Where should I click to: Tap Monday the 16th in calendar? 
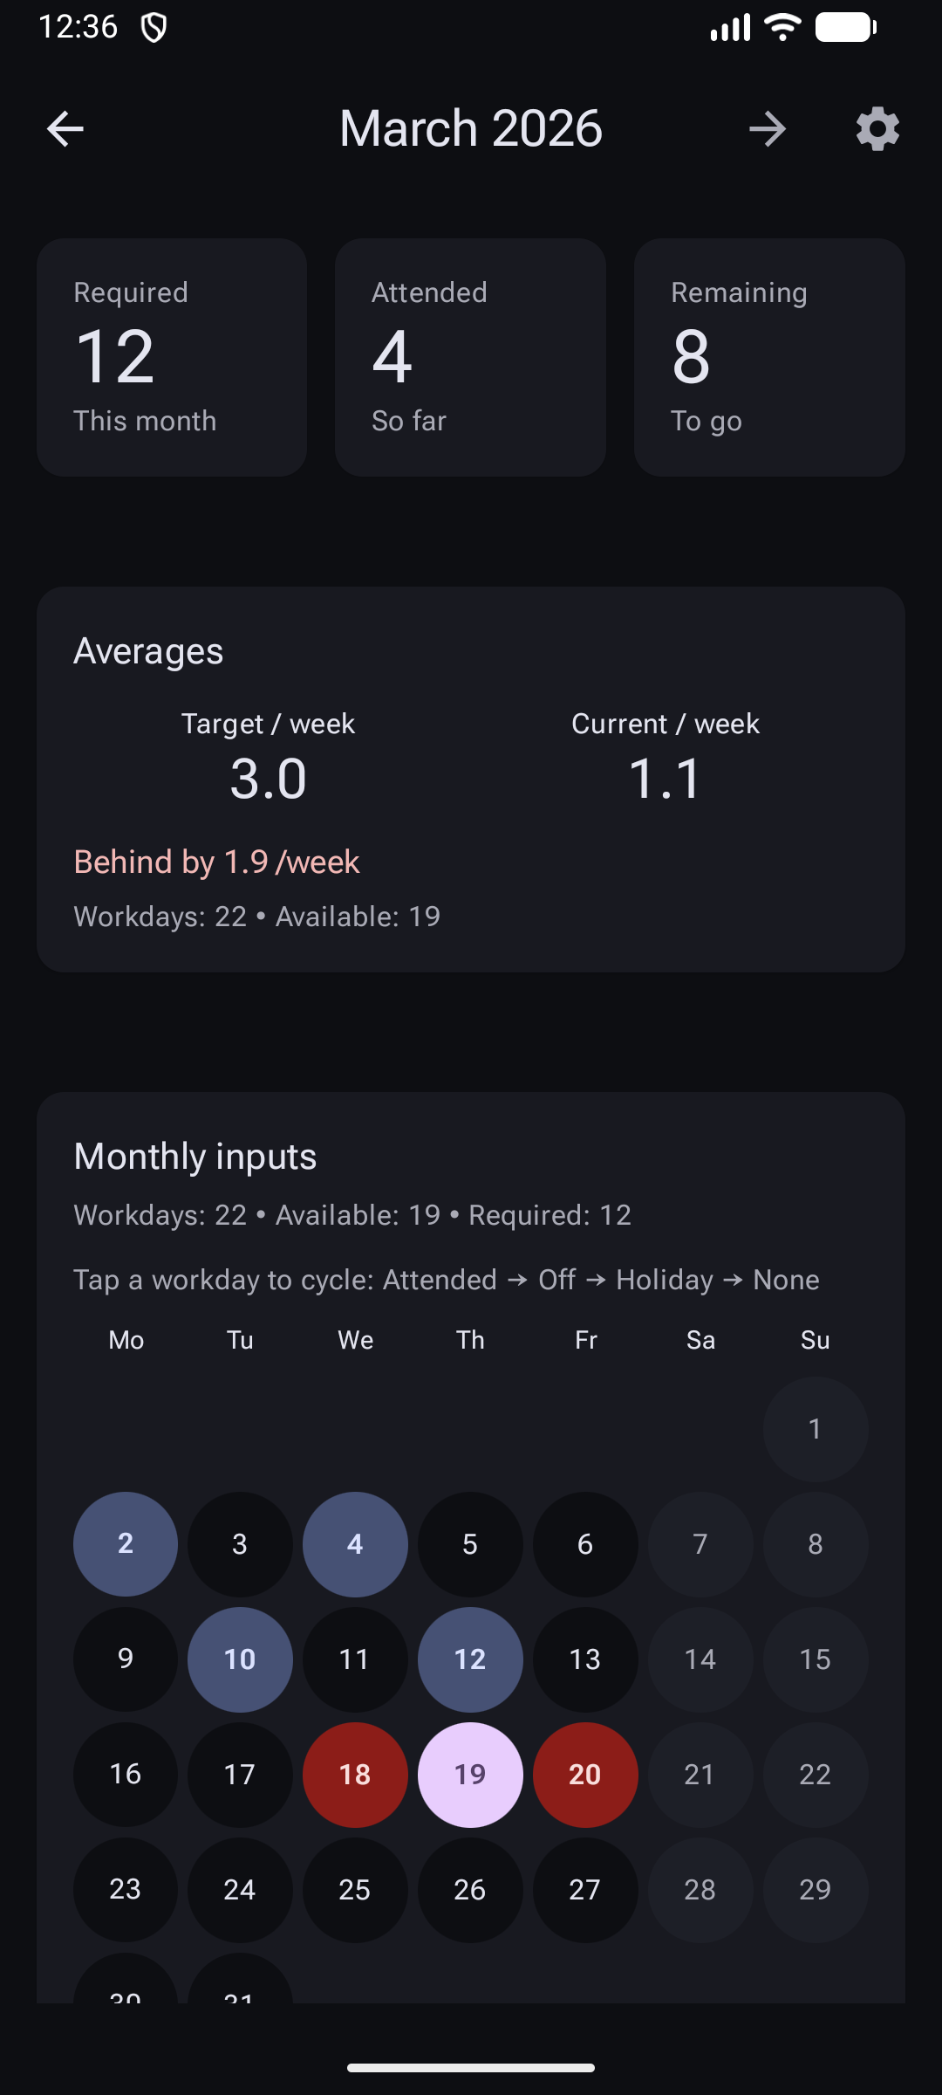click(x=126, y=1774)
